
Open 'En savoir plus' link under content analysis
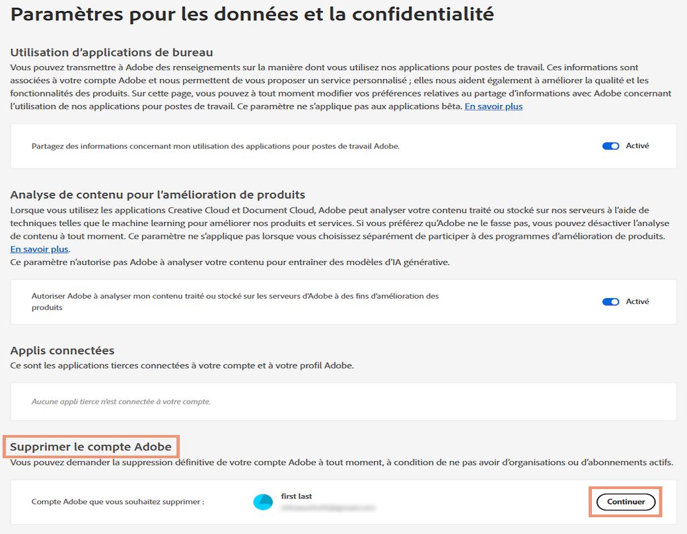pos(39,249)
